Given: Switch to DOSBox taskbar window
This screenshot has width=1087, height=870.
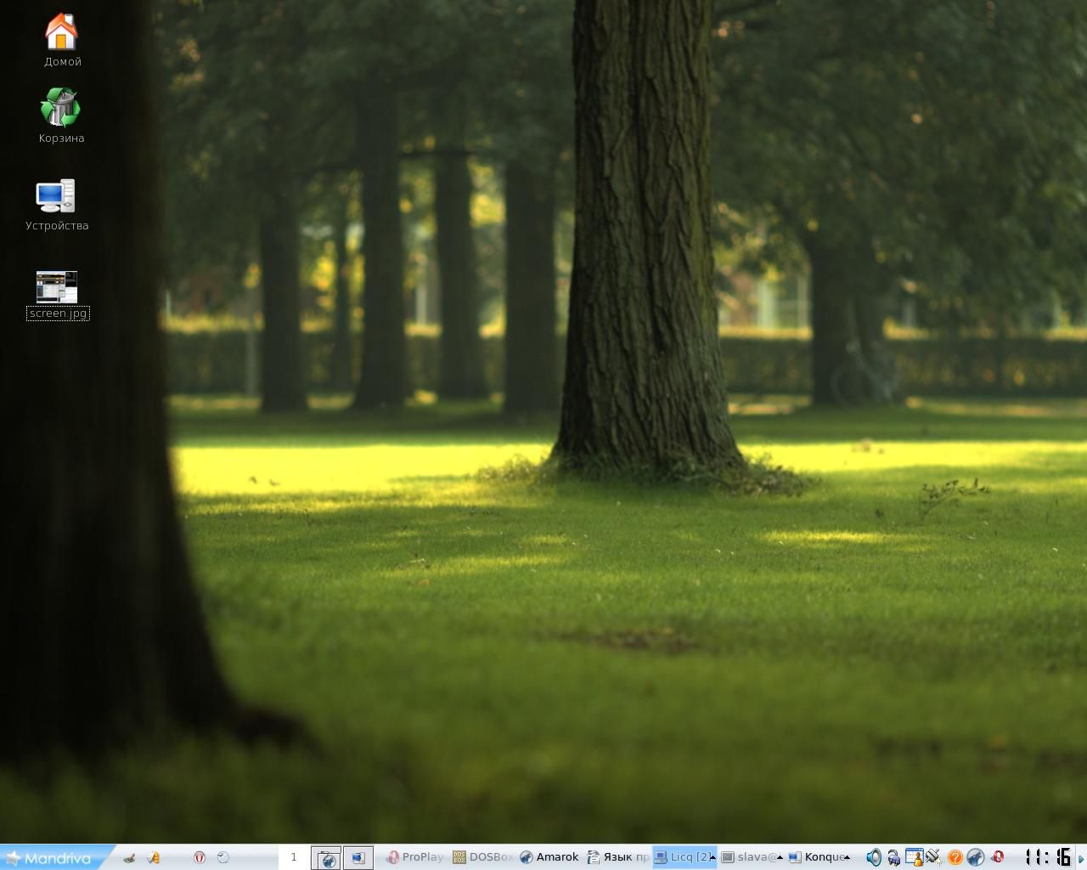Looking at the screenshot, I should (x=483, y=857).
